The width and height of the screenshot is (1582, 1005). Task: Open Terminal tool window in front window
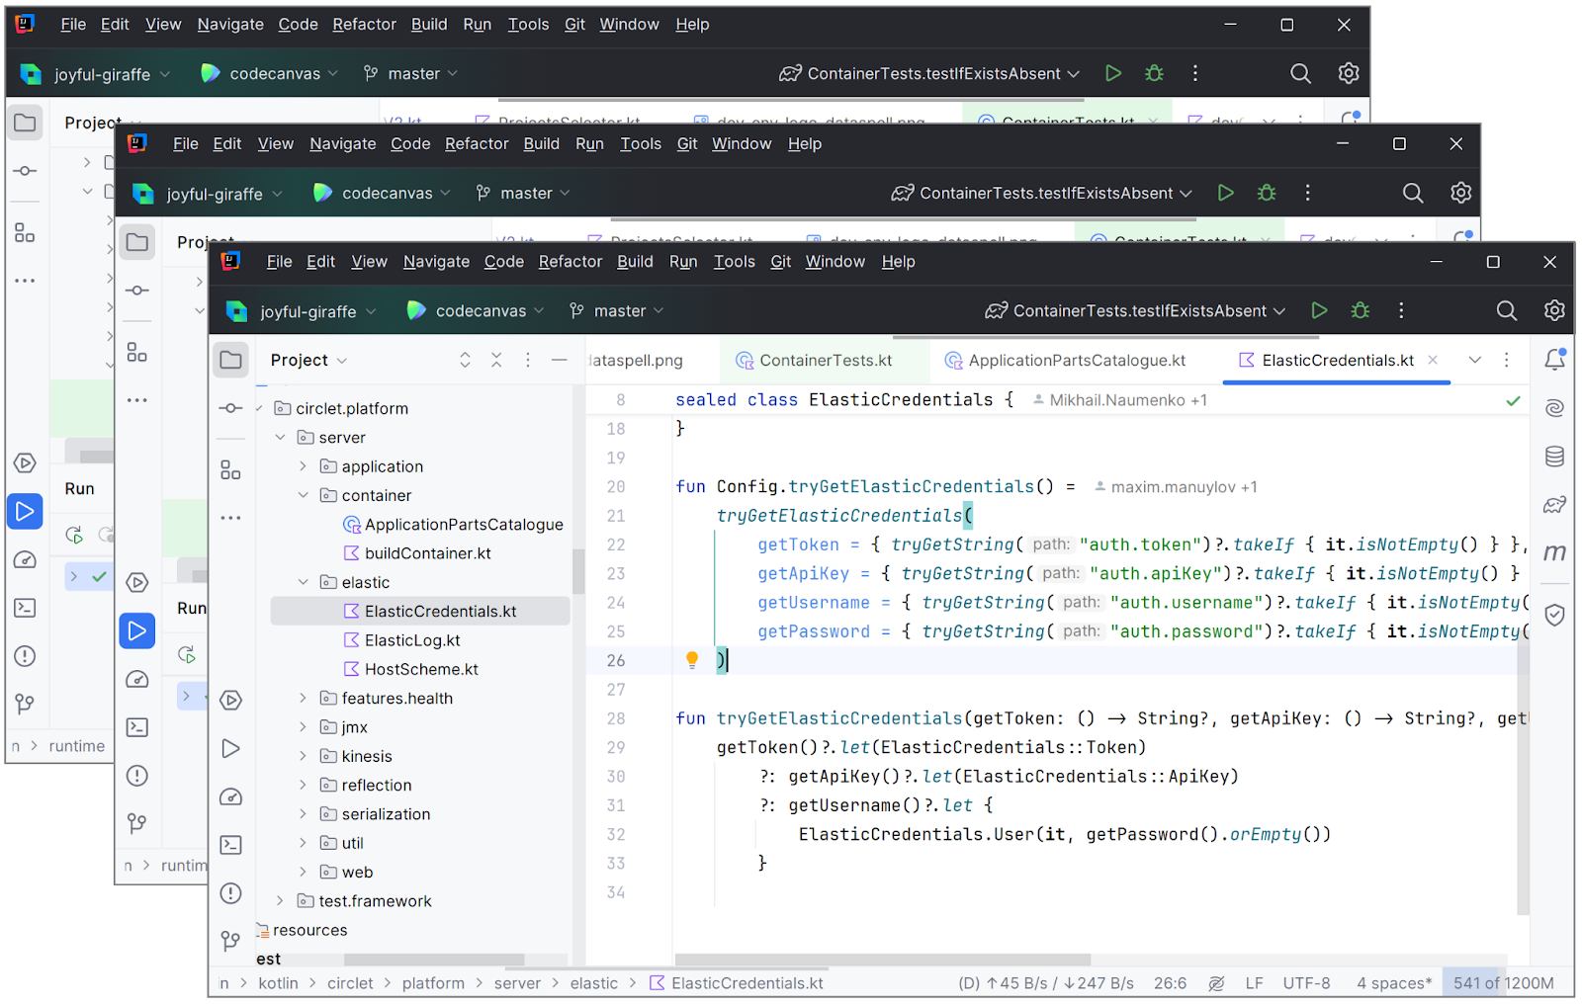coord(230,845)
